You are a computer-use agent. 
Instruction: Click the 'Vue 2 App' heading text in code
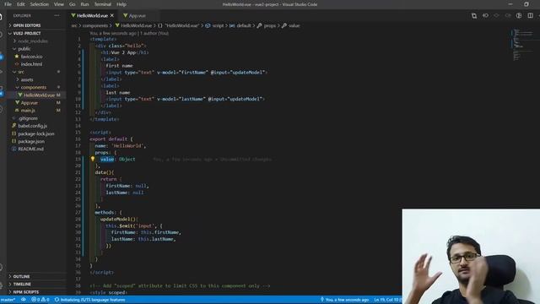click(123, 52)
